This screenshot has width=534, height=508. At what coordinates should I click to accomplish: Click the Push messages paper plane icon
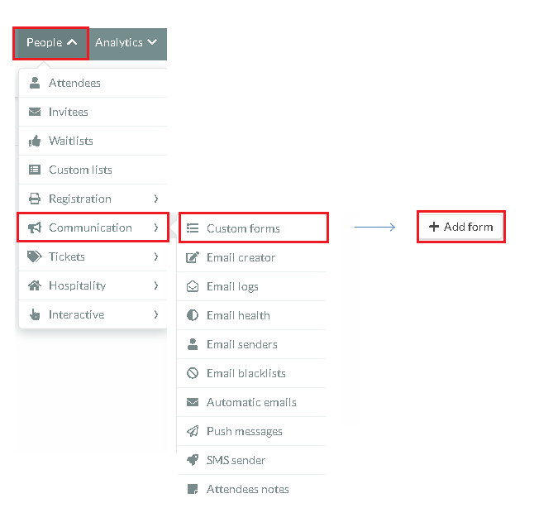point(193,431)
